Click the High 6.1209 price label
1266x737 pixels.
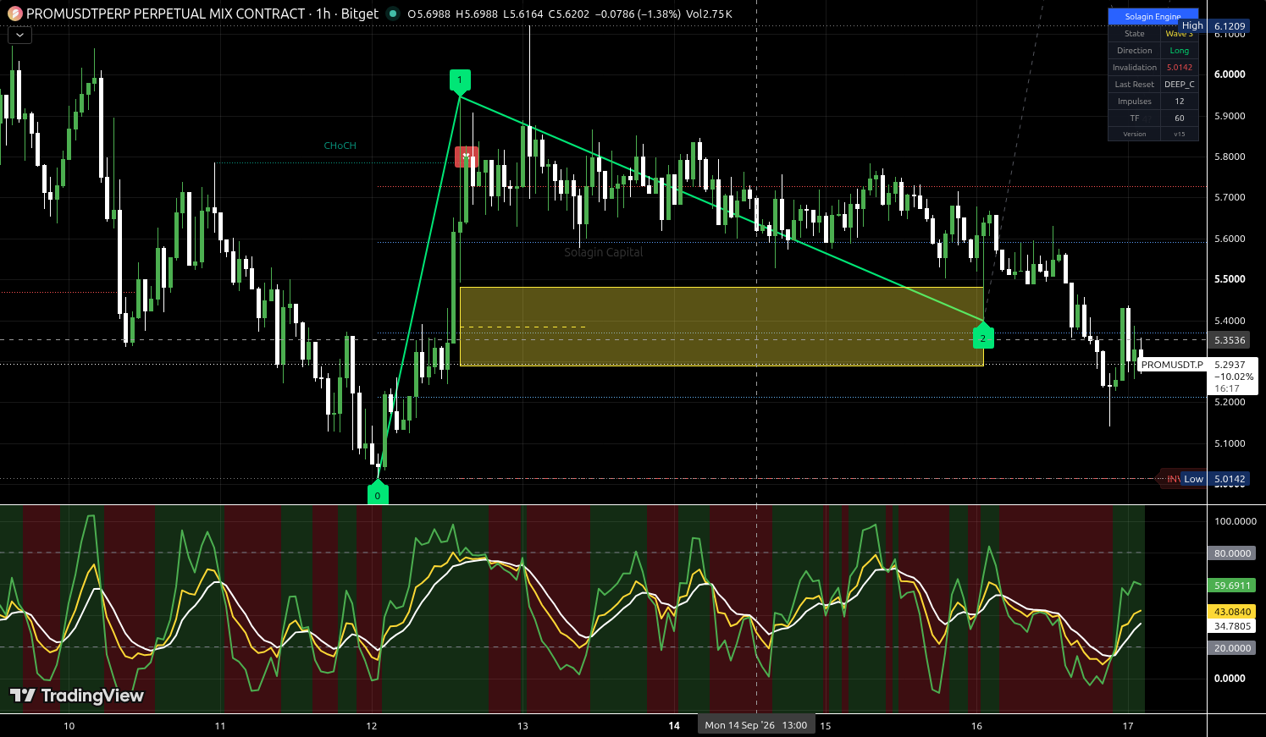click(x=1214, y=26)
